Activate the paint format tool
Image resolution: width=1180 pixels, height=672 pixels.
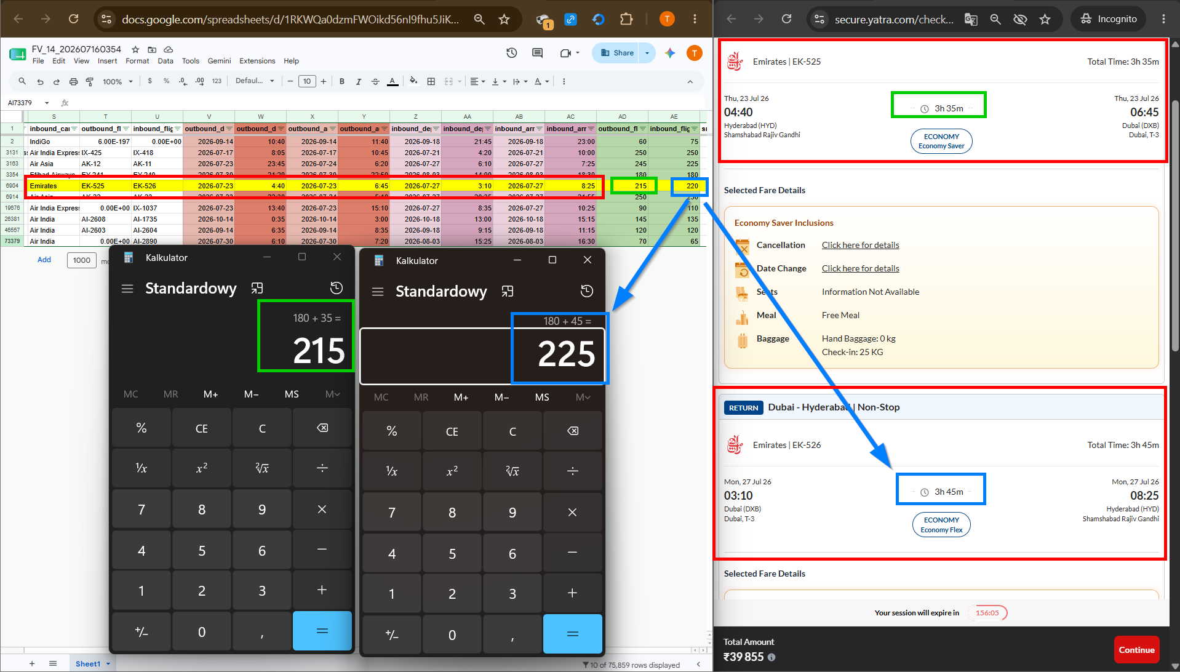(x=90, y=81)
